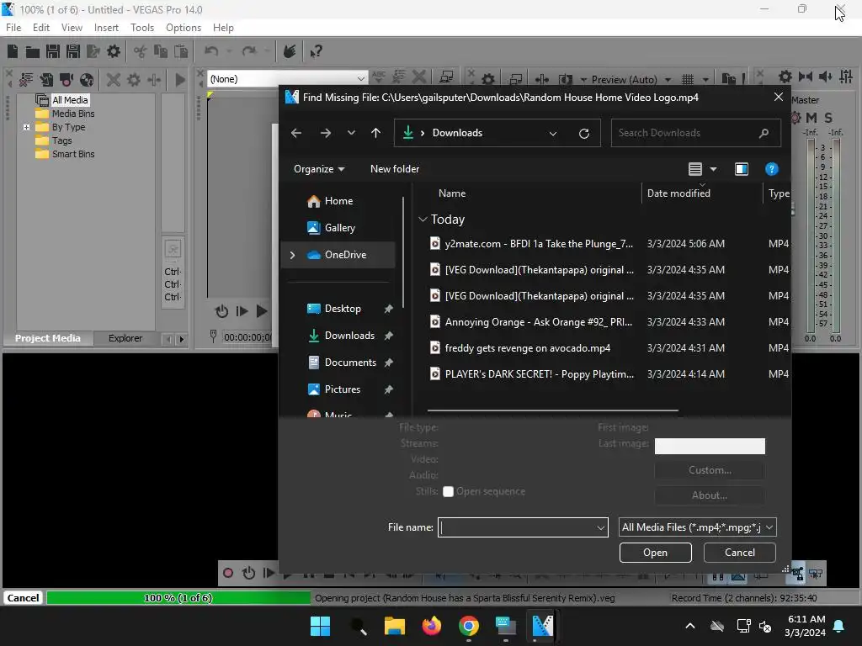Expand the By Type media folder

pyautogui.click(x=26, y=128)
